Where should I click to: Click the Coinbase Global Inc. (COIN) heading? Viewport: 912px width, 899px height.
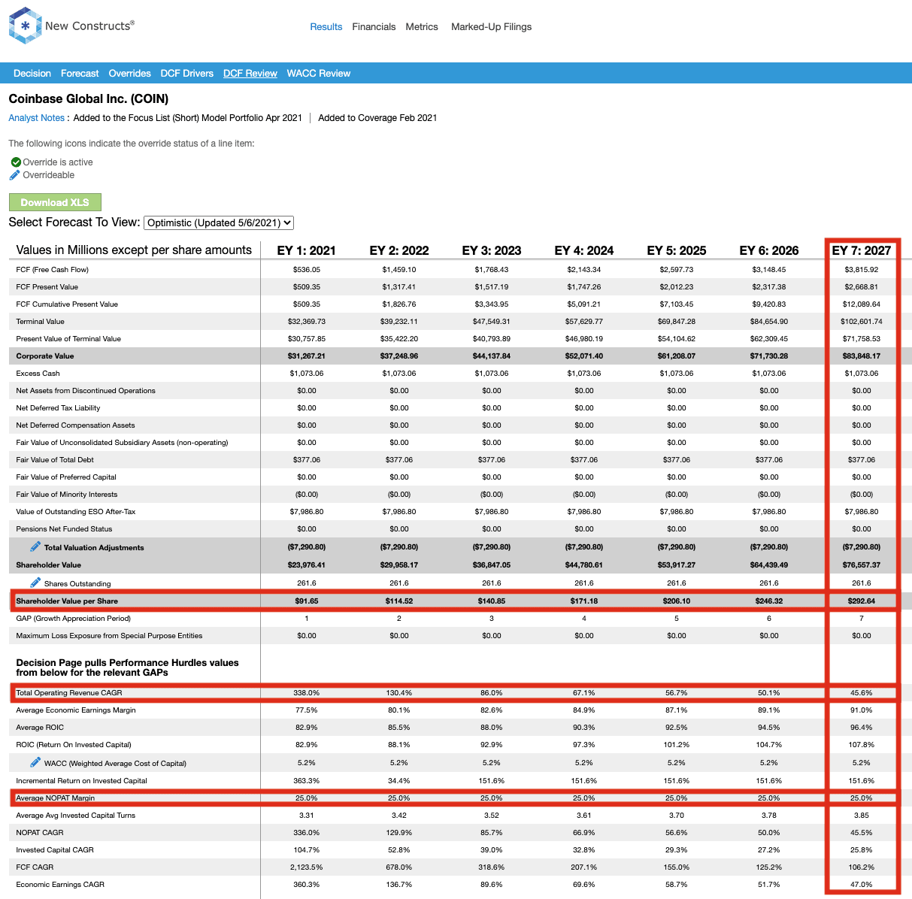point(89,99)
